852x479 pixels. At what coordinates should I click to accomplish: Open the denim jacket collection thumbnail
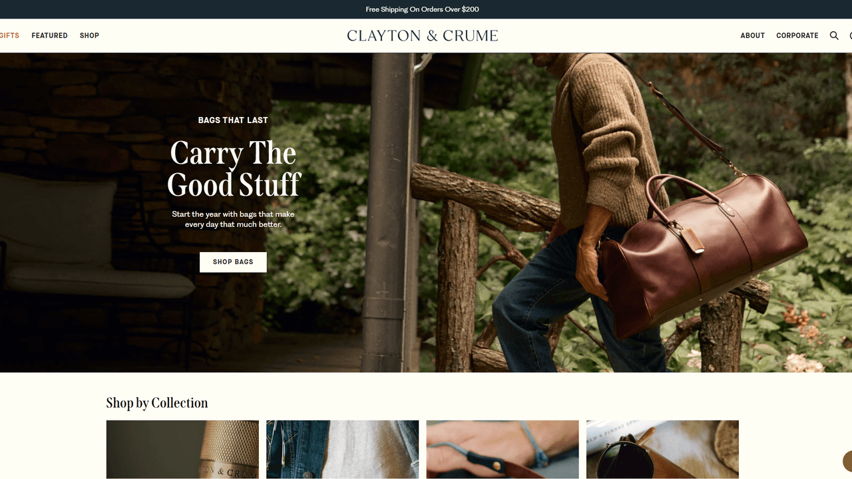342,450
